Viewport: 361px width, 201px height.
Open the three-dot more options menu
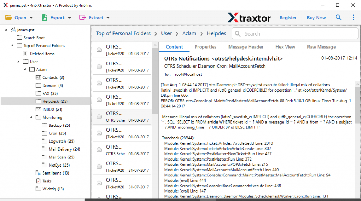coord(353,18)
